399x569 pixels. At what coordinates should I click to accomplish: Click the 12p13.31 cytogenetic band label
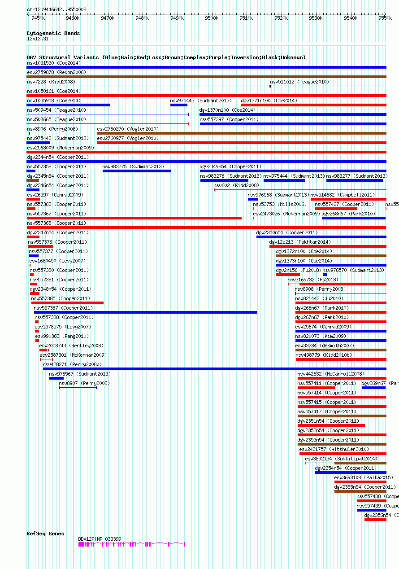coord(38,39)
